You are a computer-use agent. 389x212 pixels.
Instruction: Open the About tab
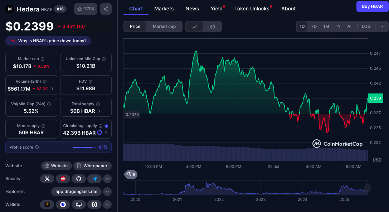(x=288, y=9)
